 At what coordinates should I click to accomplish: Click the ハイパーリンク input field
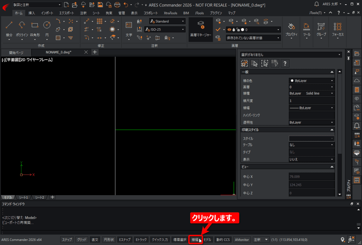click(312, 115)
